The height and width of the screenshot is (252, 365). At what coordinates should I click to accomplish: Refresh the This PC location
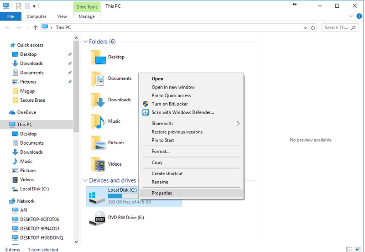pos(313,27)
